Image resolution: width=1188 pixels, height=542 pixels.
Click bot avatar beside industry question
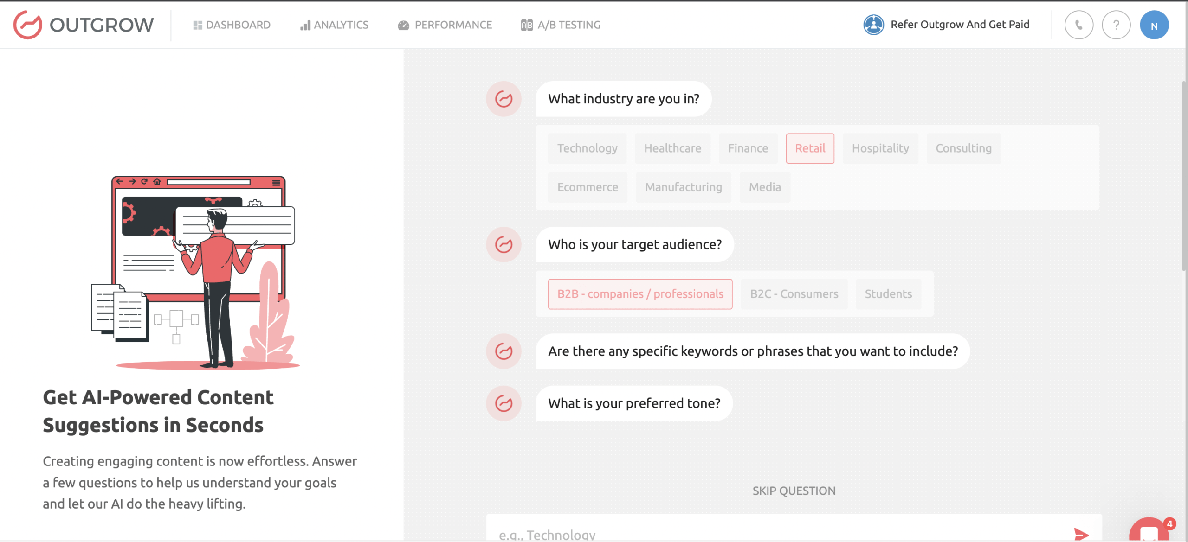[504, 99]
